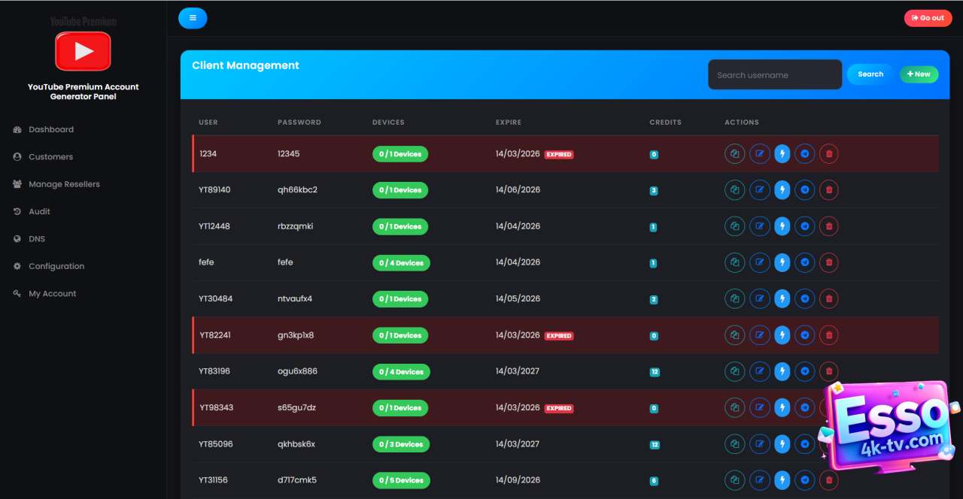Toggle the sidebar with hamburger button

pyautogui.click(x=193, y=18)
